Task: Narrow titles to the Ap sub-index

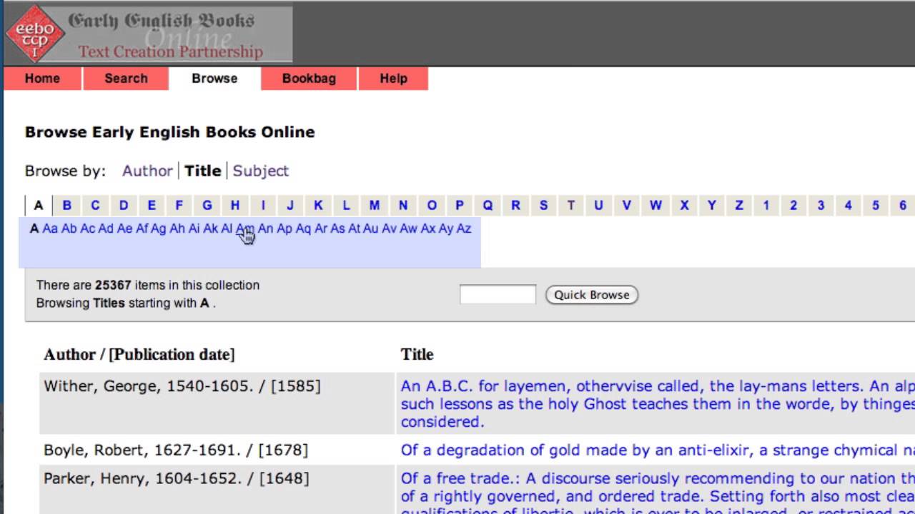Action: (x=285, y=228)
